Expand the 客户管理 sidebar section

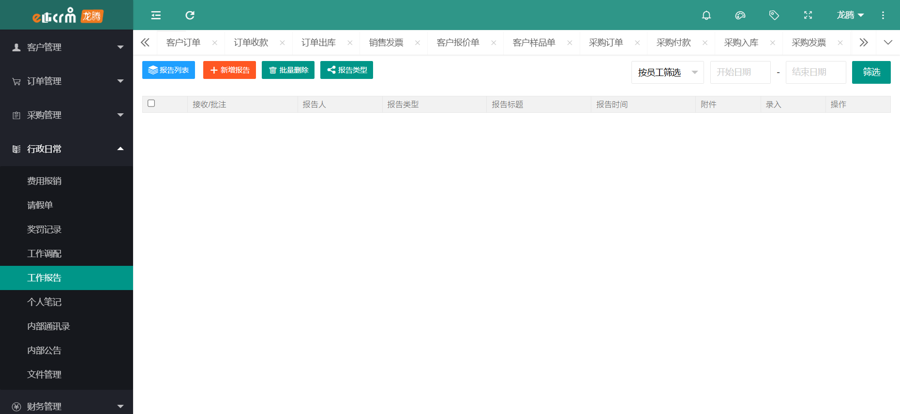[67, 47]
